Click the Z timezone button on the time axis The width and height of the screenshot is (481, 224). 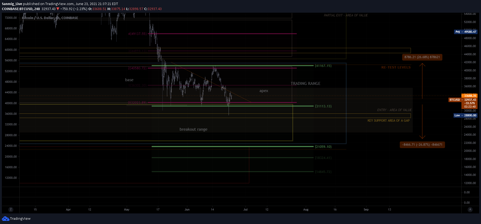pos(11,209)
